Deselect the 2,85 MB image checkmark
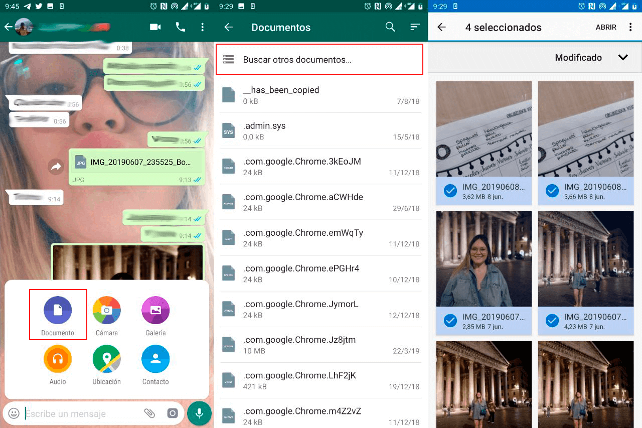The image size is (642, 428). (x=450, y=320)
